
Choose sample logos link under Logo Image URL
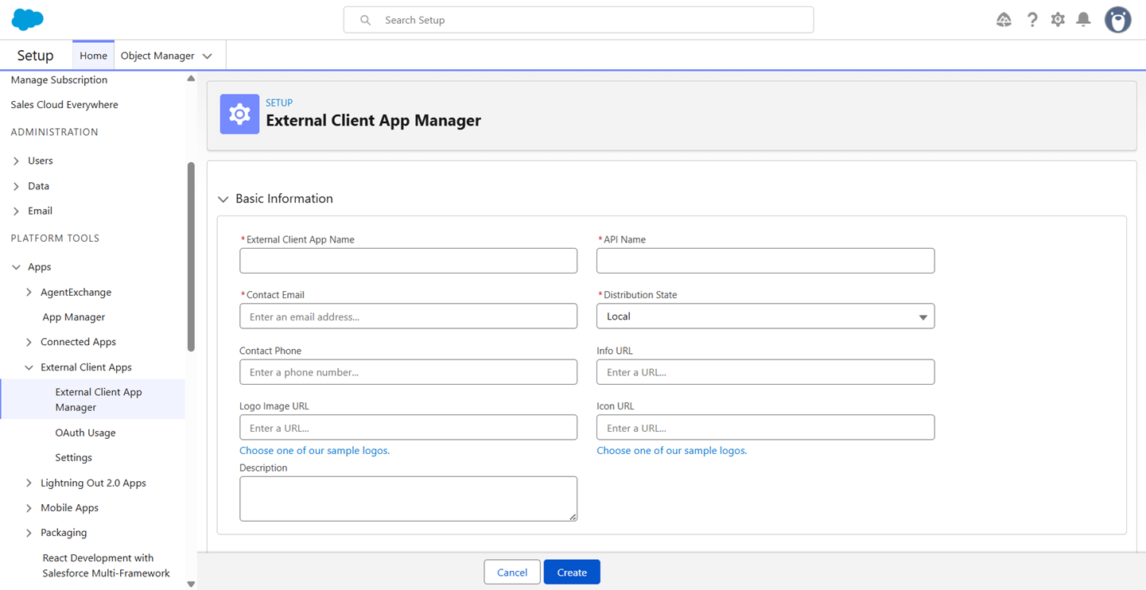point(314,450)
